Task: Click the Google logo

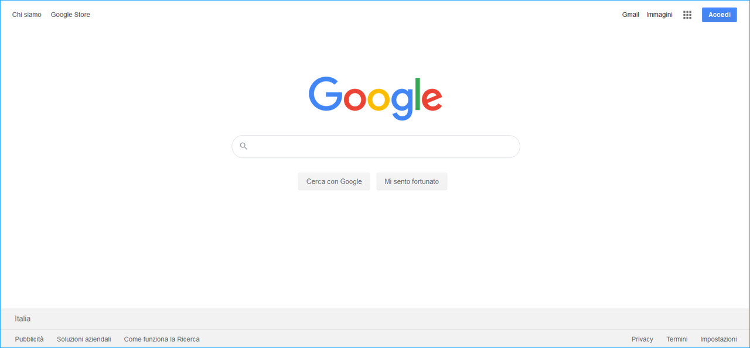Action: (x=376, y=98)
